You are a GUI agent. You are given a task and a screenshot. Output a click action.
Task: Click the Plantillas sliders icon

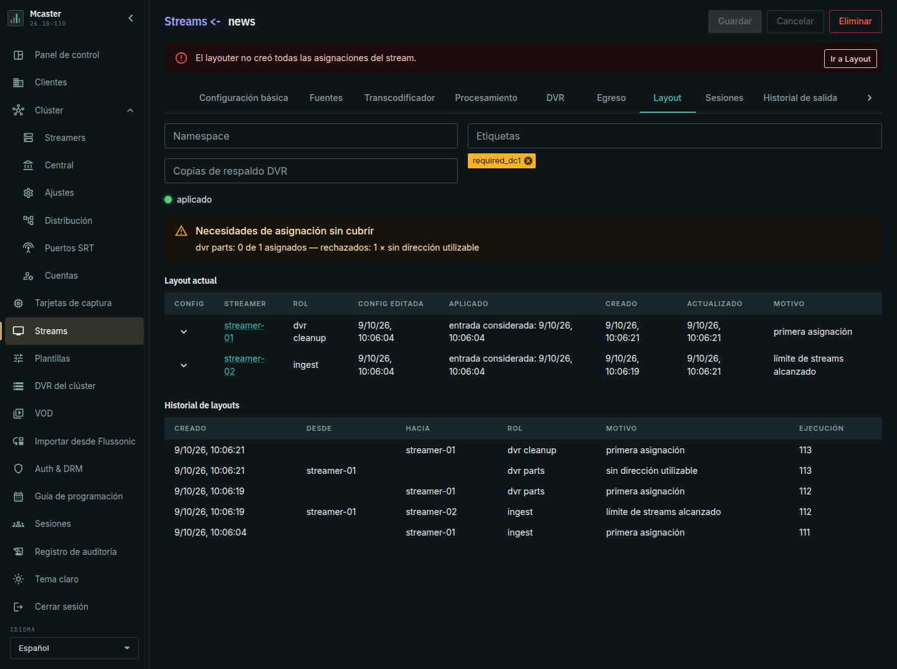coord(19,359)
